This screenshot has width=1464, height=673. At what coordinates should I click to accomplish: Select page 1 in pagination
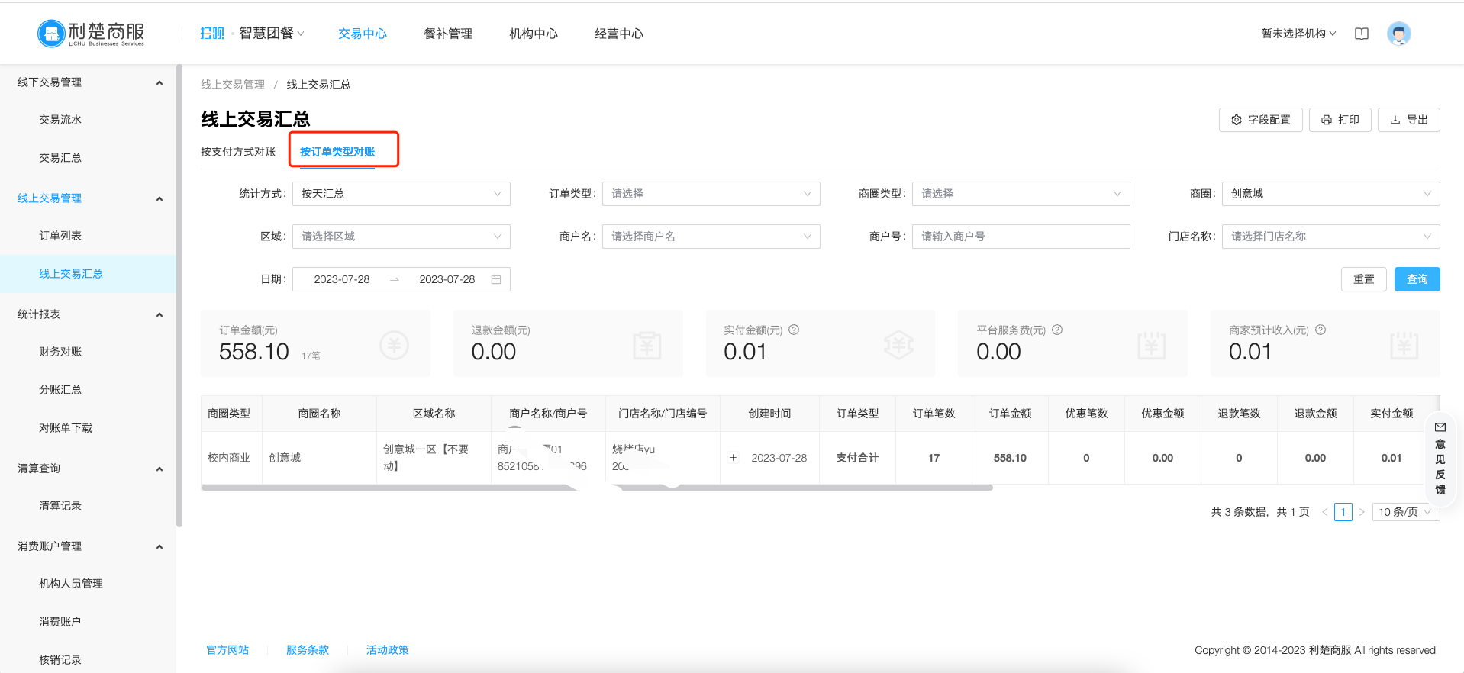pos(1343,512)
